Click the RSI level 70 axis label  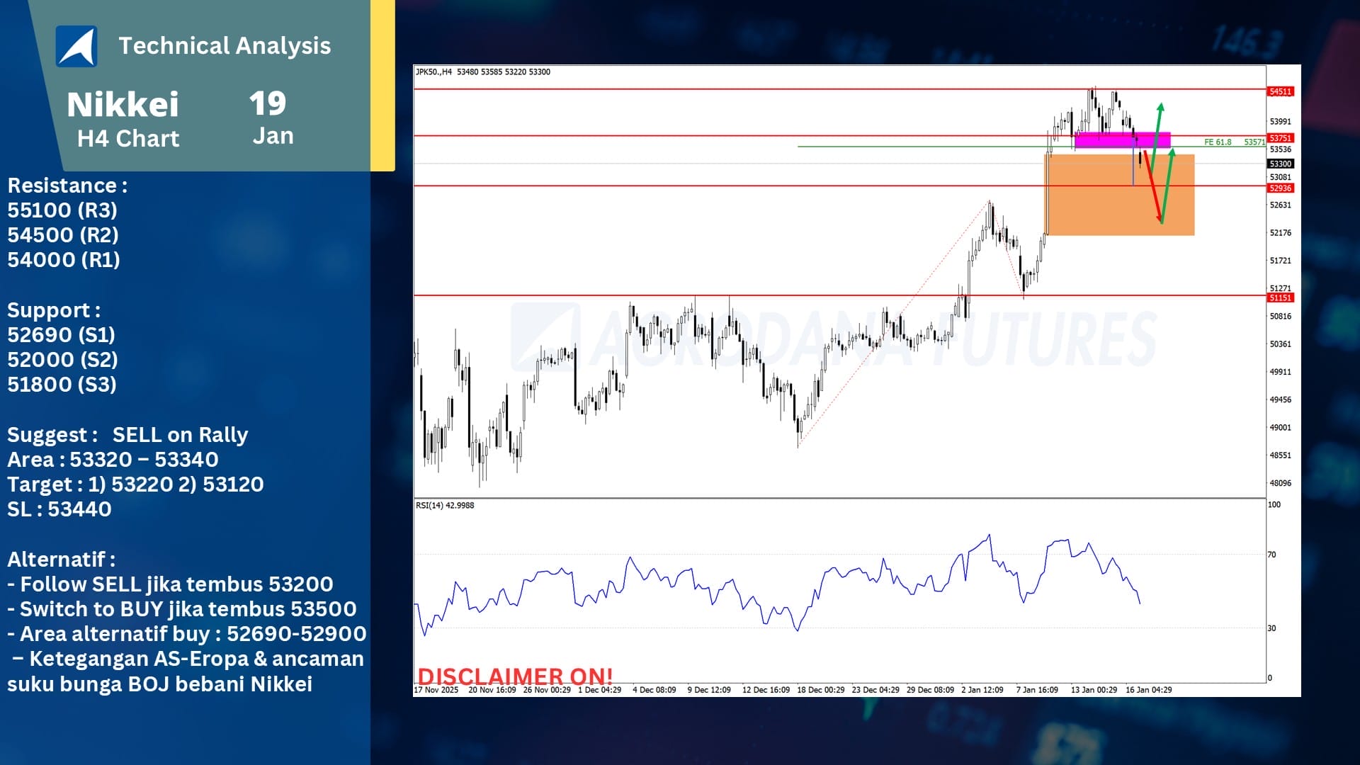tap(1272, 555)
